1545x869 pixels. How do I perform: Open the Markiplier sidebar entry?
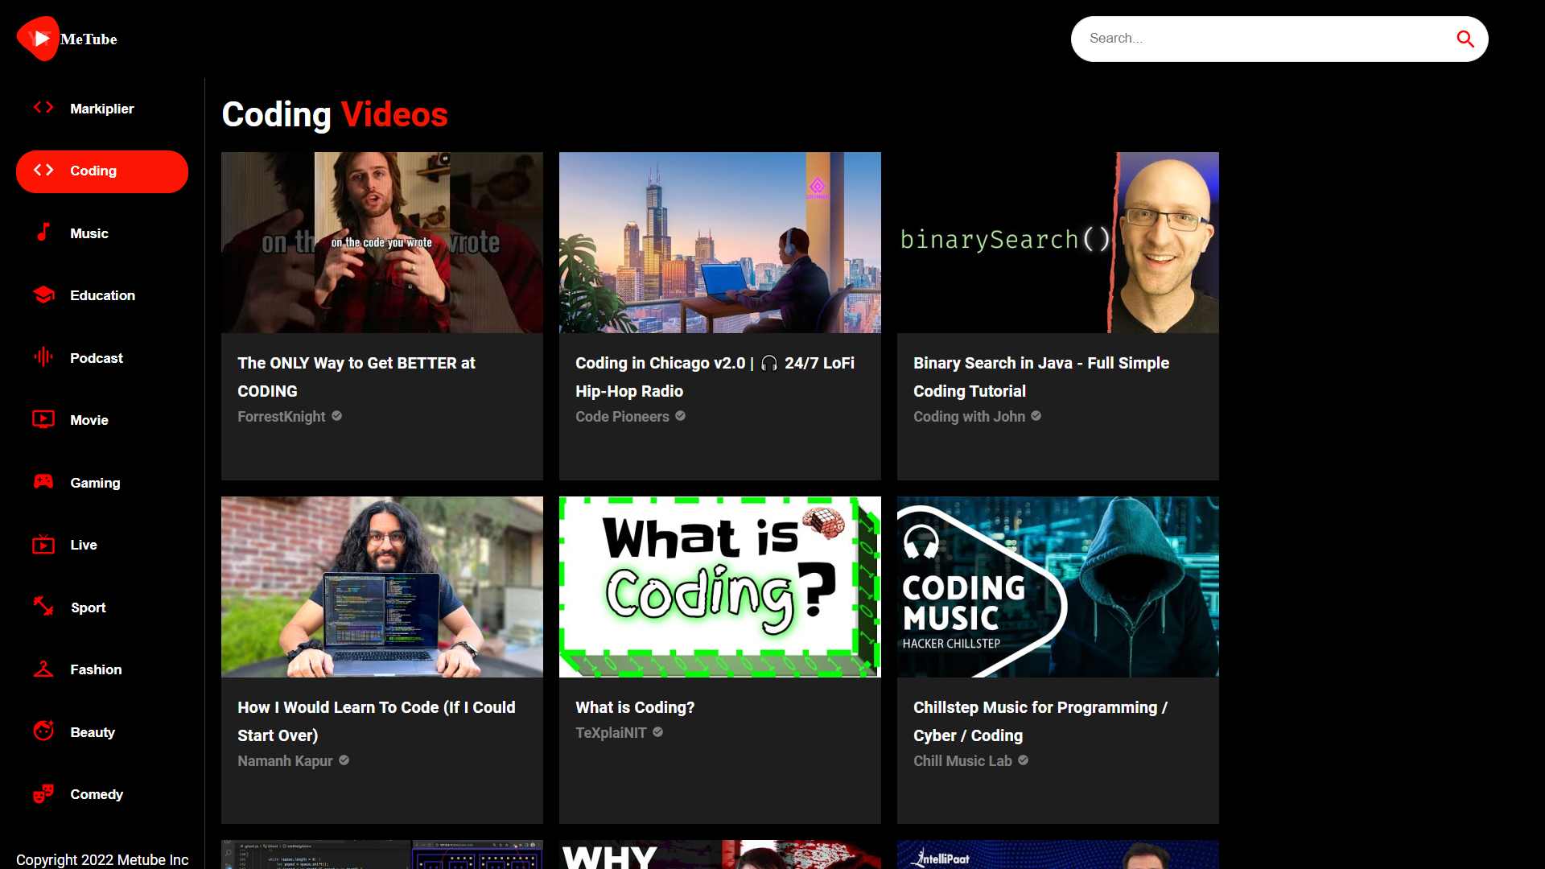pos(102,109)
